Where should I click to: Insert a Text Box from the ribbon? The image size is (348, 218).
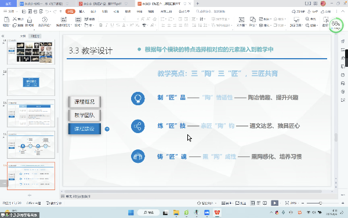point(241,20)
